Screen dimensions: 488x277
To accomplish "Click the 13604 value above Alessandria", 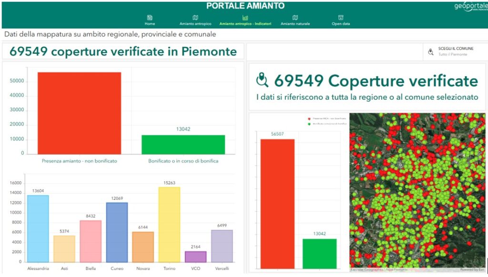I will 38,191.
